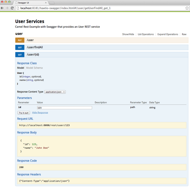
Task: Open the Raw link for user
Action: tap(184, 34)
